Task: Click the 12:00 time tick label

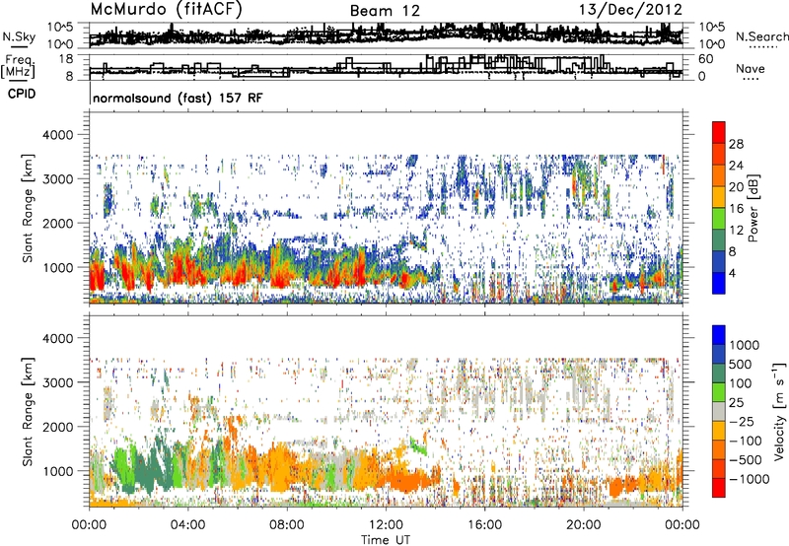Action: pos(386,525)
